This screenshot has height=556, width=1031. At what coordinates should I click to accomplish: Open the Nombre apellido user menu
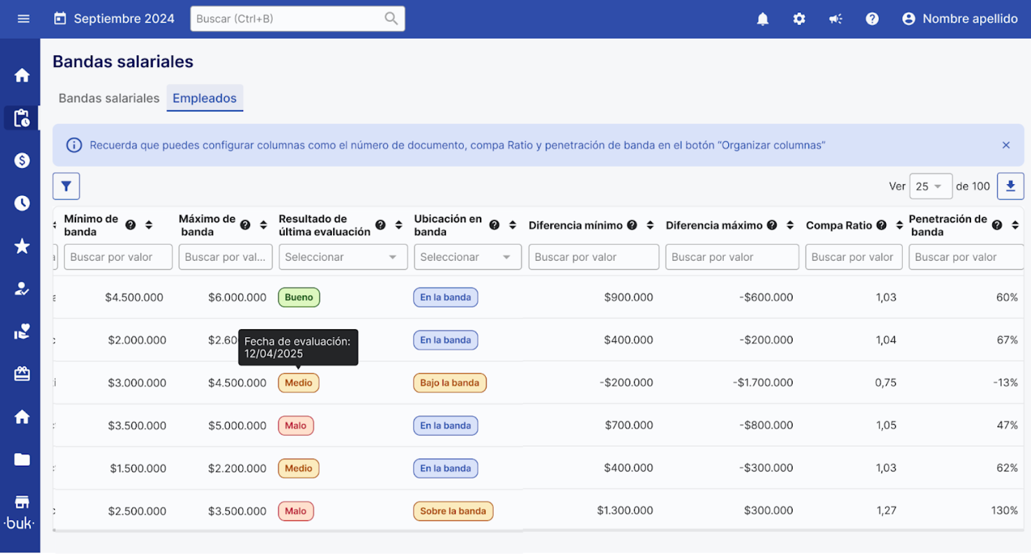point(960,19)
